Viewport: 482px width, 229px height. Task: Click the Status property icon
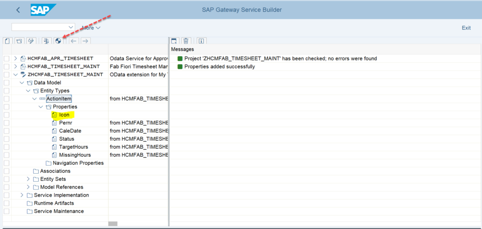[54, 139]
